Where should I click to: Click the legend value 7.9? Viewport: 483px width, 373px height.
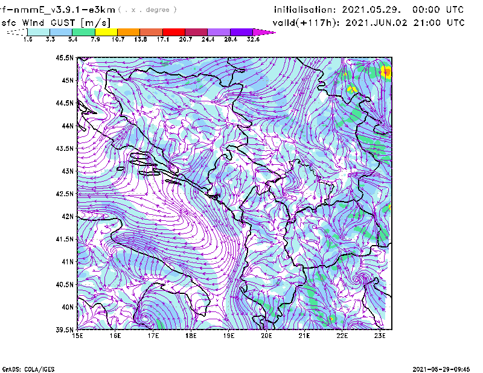[95, 39]
